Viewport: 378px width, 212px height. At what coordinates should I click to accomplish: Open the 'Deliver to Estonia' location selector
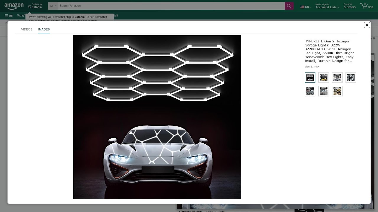click(35, 6)
